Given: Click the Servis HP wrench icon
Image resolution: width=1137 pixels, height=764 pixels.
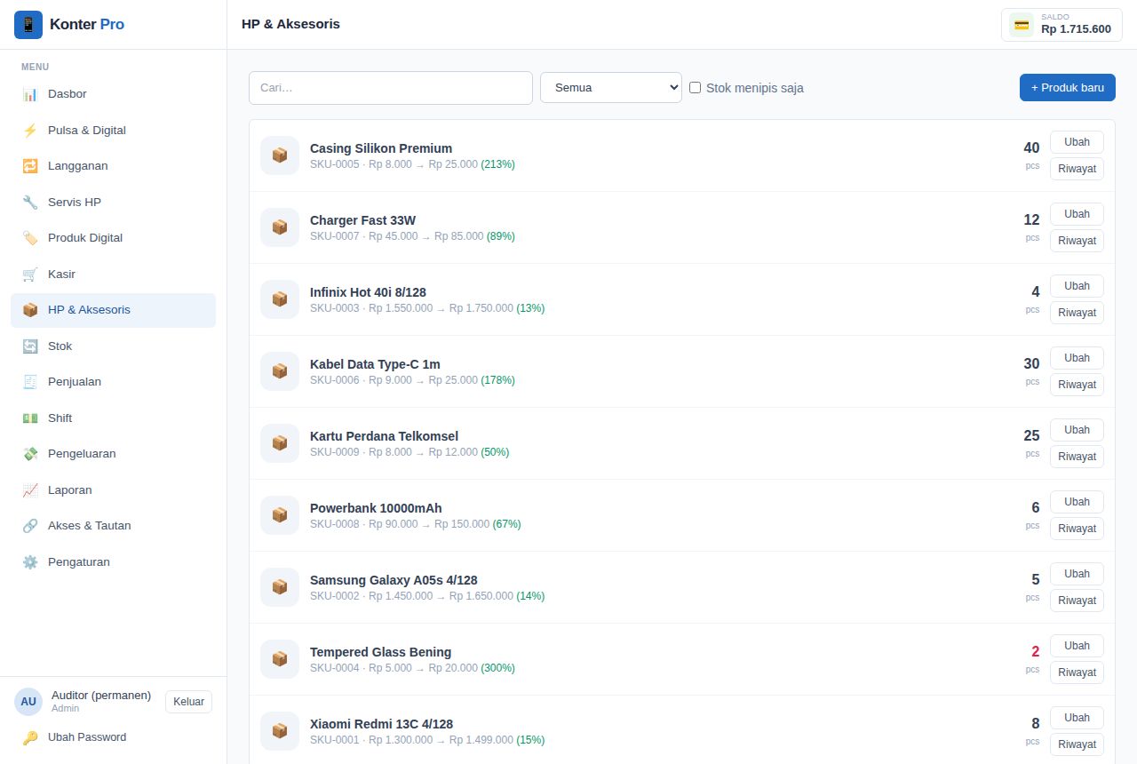Looking at the screenshot, I should (30, 203).
